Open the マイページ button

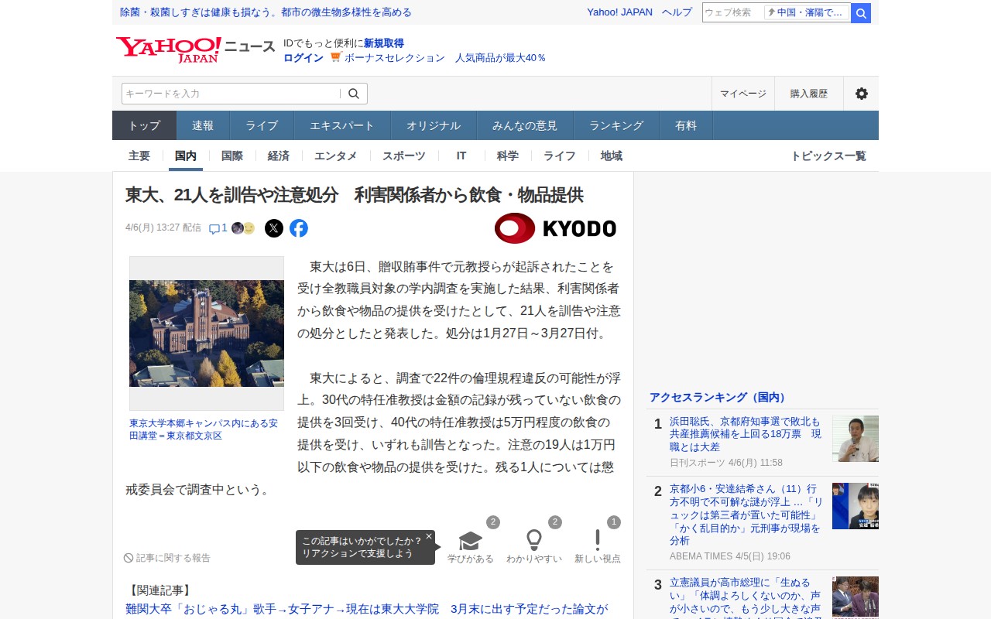743,94
